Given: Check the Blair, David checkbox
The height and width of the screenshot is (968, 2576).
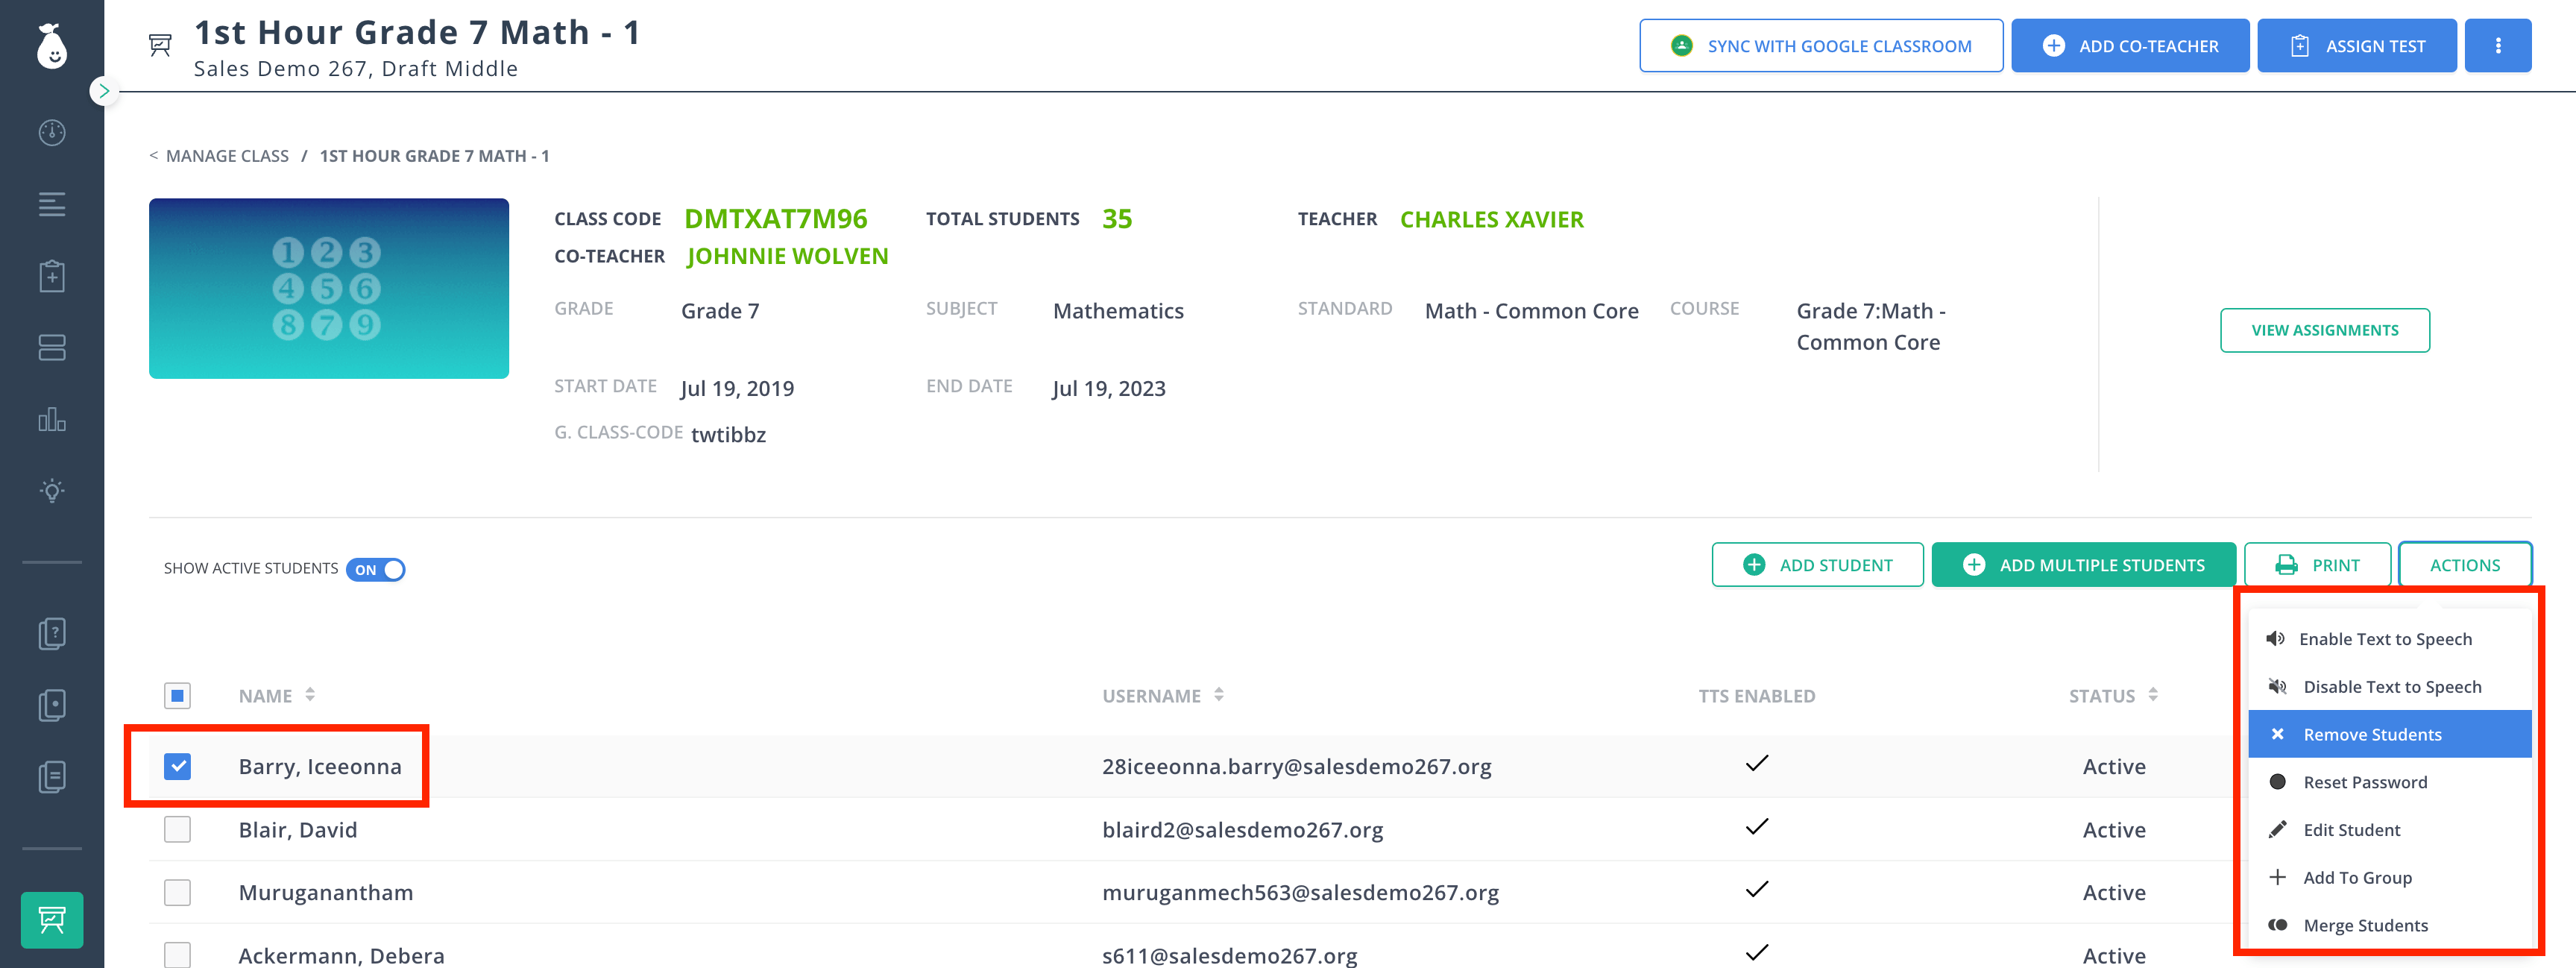Looking at the screenshot, I should click(177, 829).
